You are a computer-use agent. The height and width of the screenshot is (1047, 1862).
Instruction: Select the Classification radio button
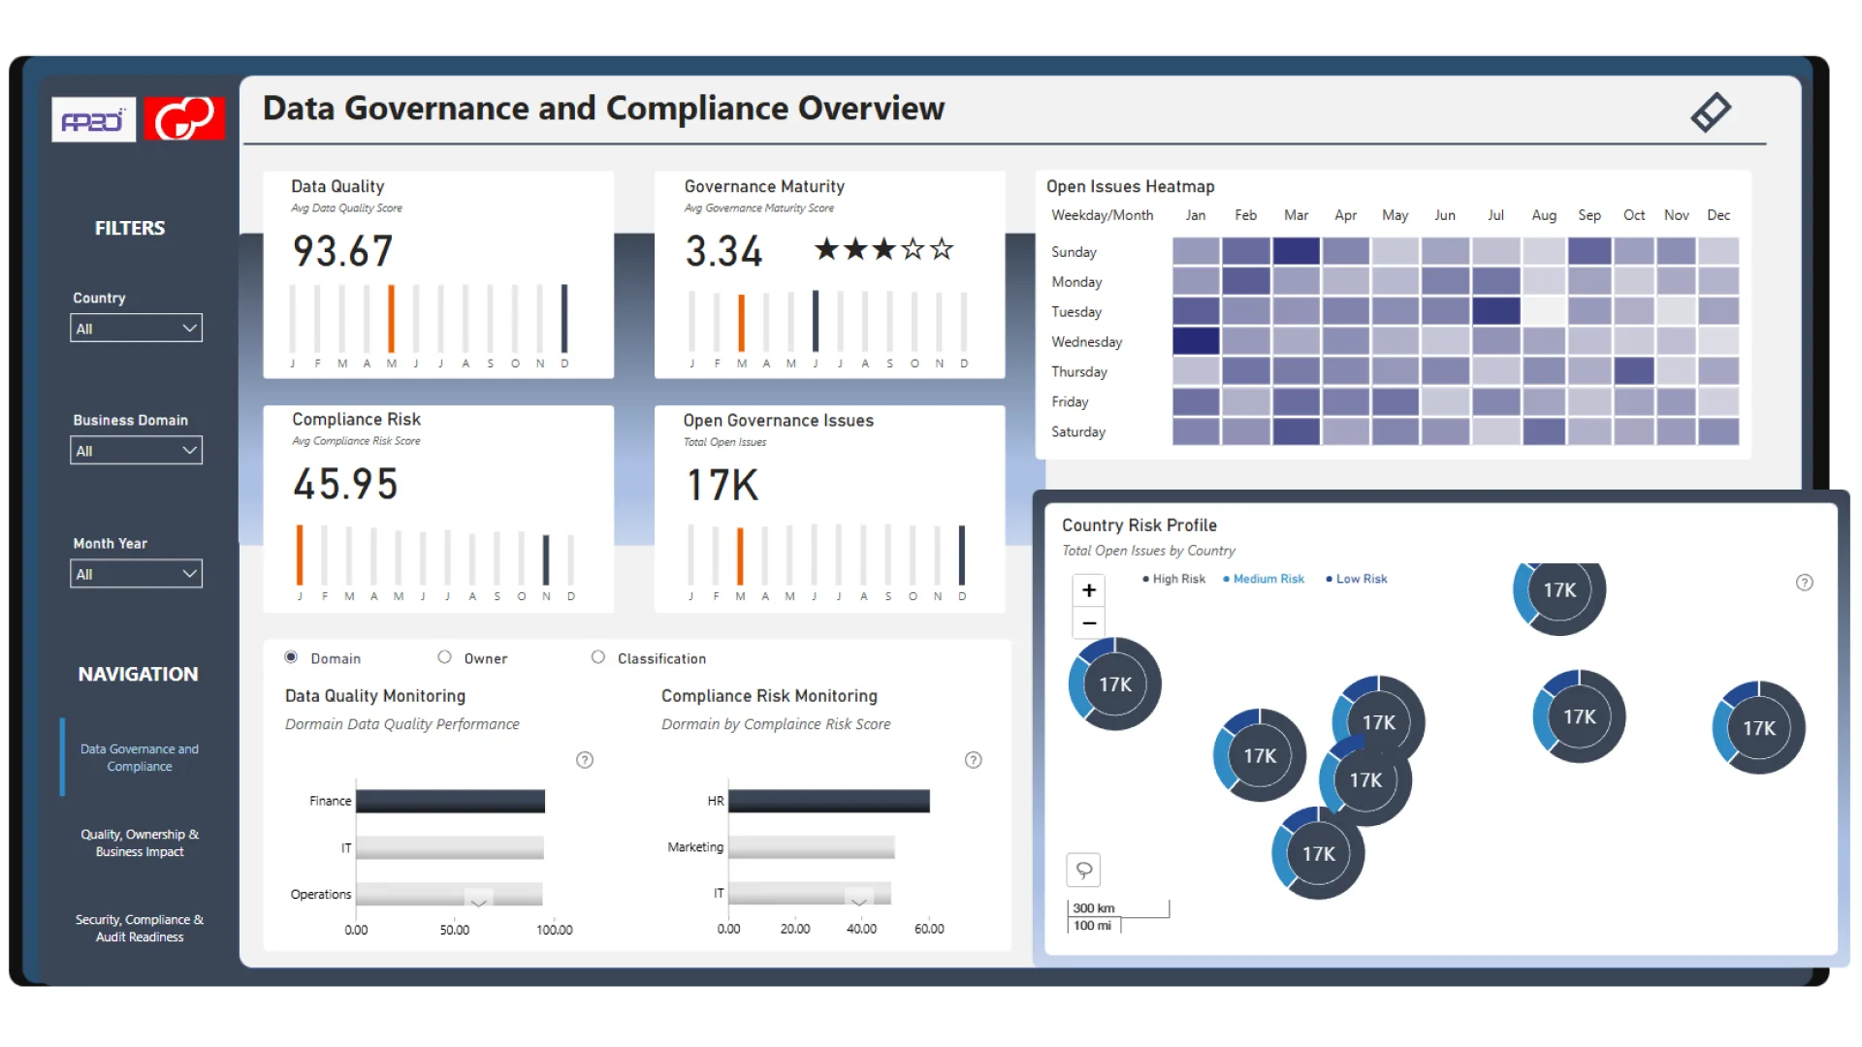598,657
